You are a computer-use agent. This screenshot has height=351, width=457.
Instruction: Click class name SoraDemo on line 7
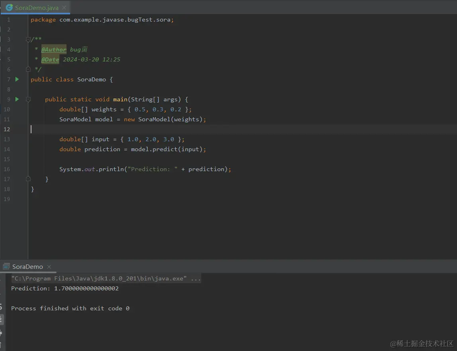[92, 79]
